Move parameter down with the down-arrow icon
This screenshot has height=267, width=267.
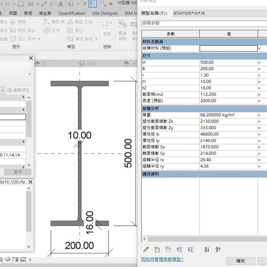[190, 249]
